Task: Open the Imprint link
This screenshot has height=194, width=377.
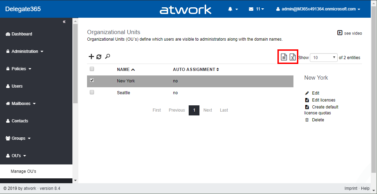Action: (351, 188)
